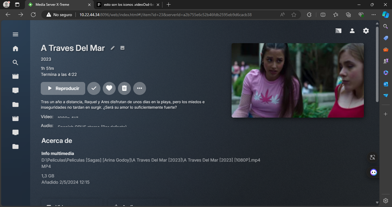This screenshot has height=207, width=392.
Task: Click the '1h 51m' runtime text
Action: click(47, 68)
